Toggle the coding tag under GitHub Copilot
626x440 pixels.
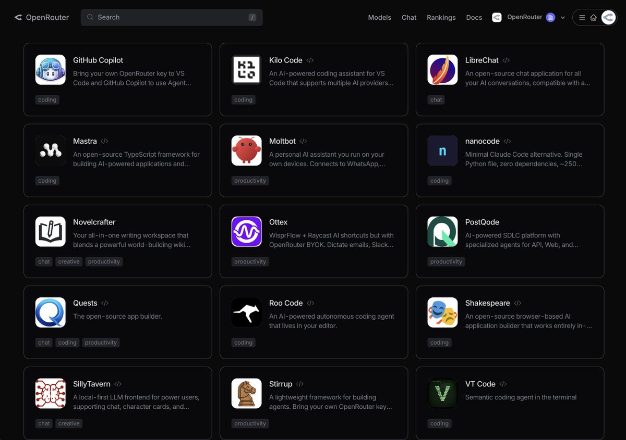point(47,99)
